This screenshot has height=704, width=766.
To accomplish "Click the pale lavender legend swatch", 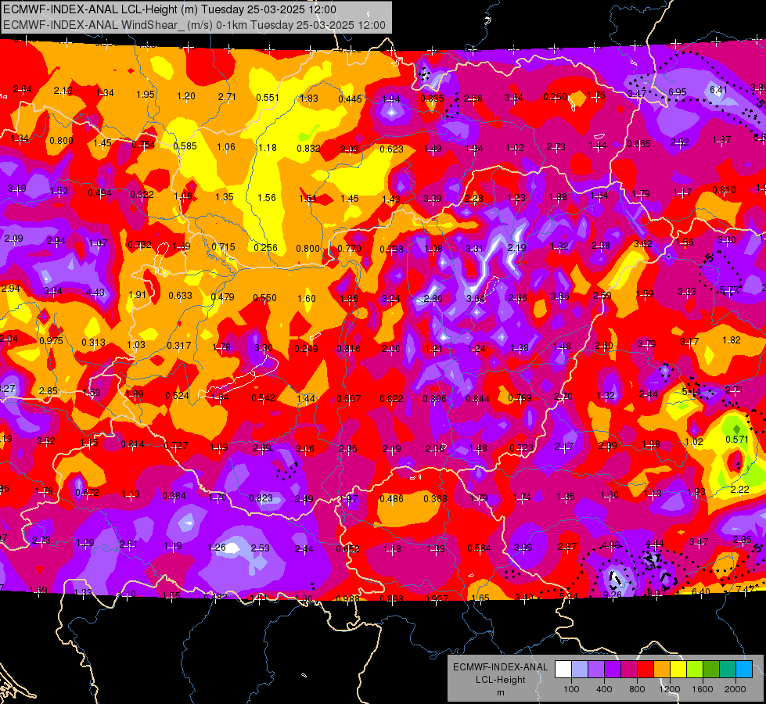I will pyautogui.click(x=580, y=669).
